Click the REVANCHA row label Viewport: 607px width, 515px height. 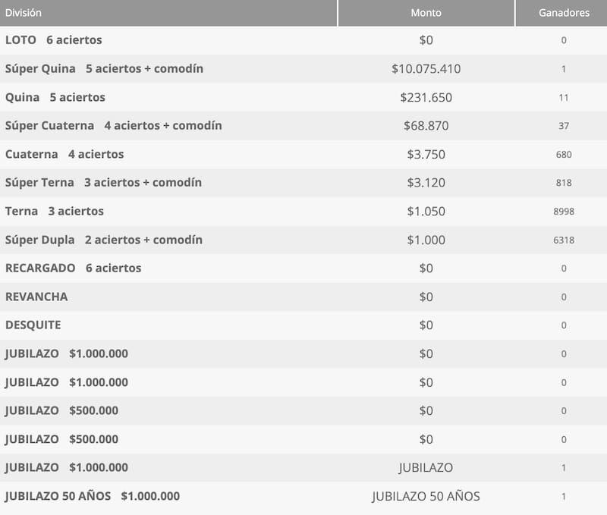(x=36, y=297)
